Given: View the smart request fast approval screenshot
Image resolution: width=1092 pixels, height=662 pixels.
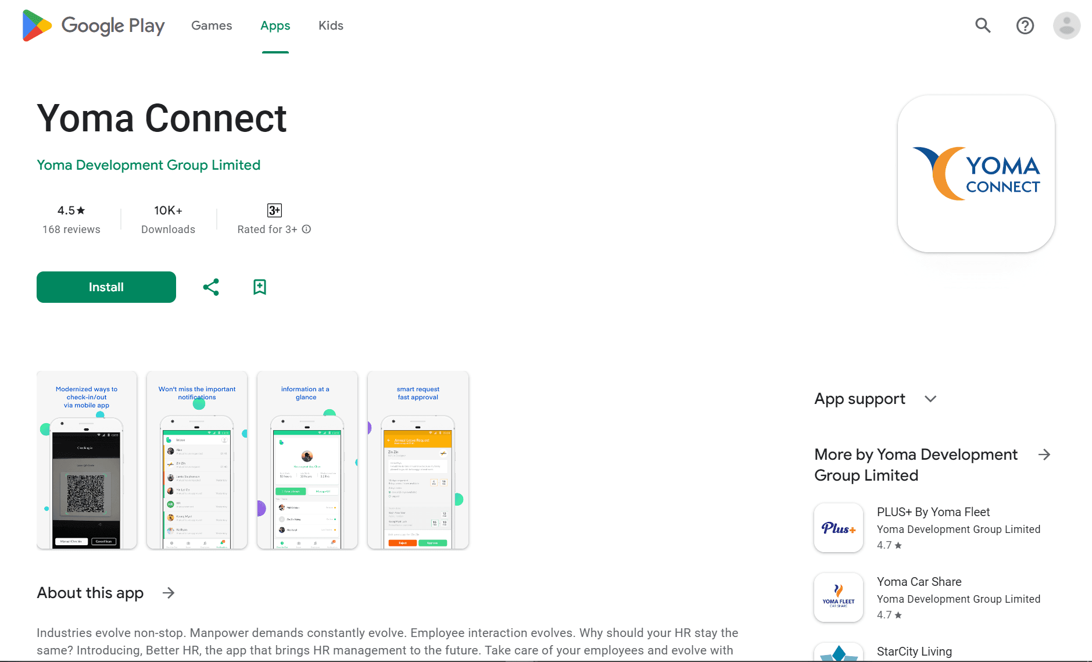Looking at the screenshot, I should coord(418,460).
